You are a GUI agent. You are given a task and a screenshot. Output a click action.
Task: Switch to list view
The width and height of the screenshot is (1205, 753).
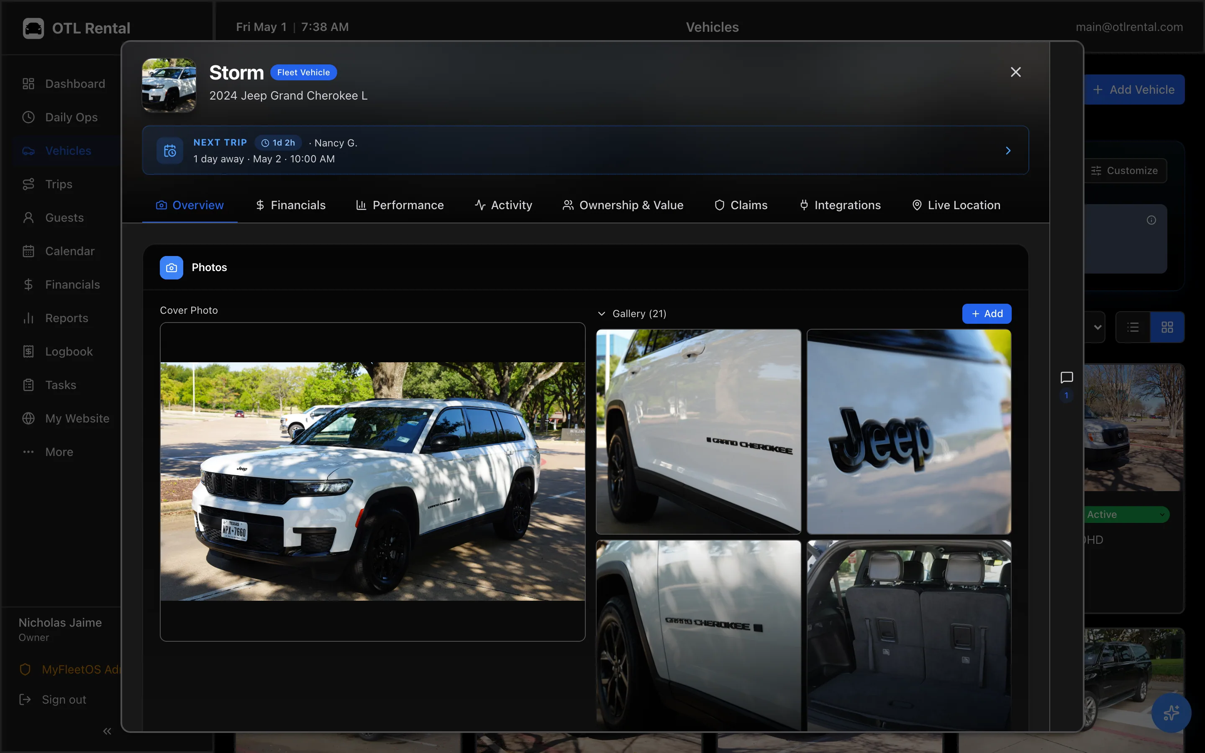pos(1133,327)
